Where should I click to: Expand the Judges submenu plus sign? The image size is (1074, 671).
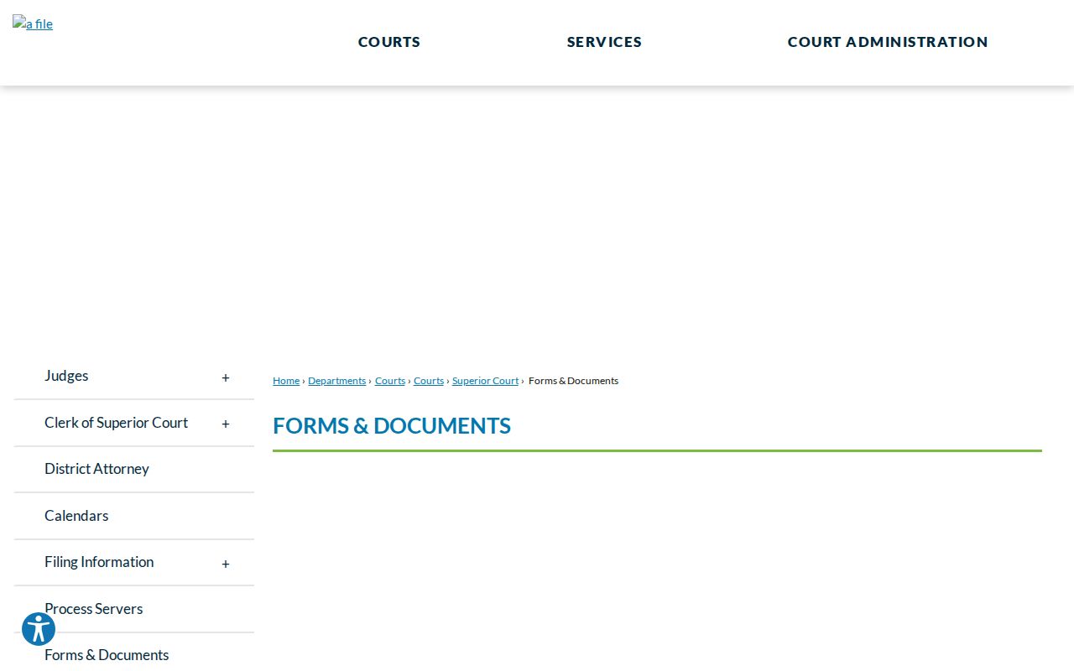(x=226, y=377)
